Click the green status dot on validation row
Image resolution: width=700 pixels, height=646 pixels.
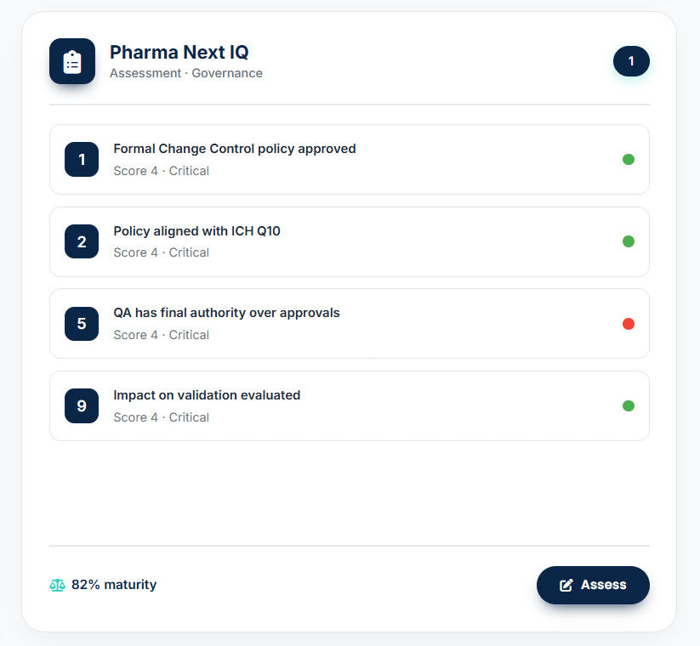pos(629,405)
